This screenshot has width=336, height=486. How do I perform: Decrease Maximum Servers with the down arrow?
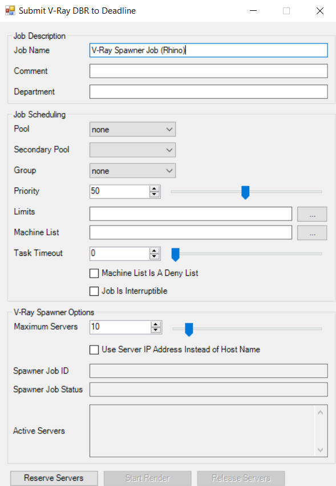156,331
